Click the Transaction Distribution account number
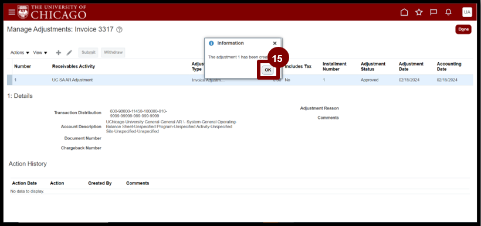Screen dimensions: 481x226 [x=138, y=114]
